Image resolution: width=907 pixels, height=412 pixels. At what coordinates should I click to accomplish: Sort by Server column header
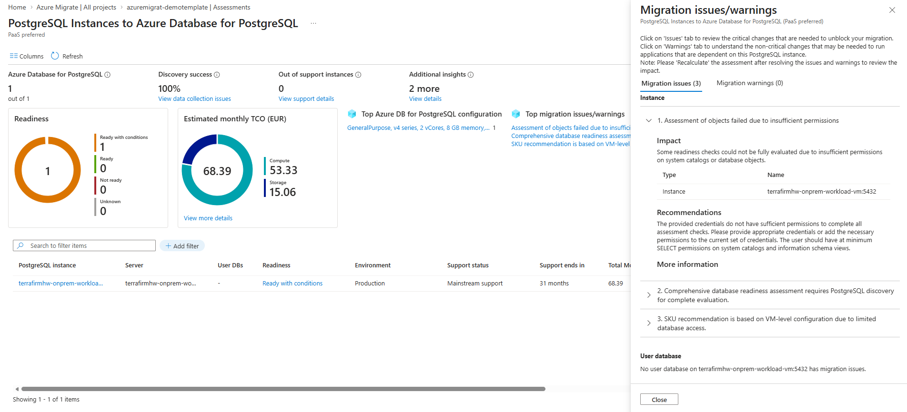point(134,265)
